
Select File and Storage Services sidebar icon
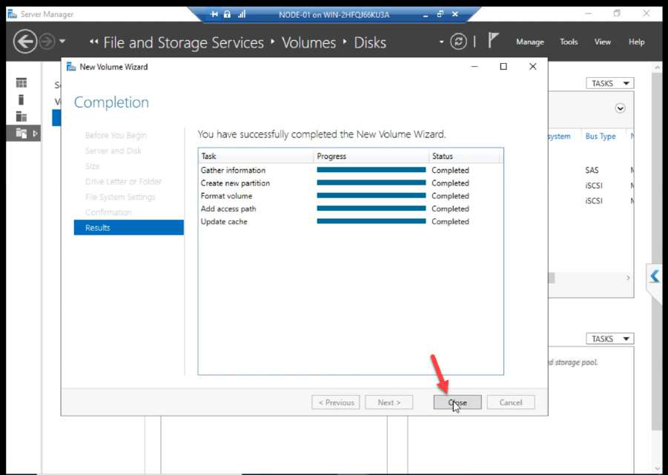tap(22, 134)
